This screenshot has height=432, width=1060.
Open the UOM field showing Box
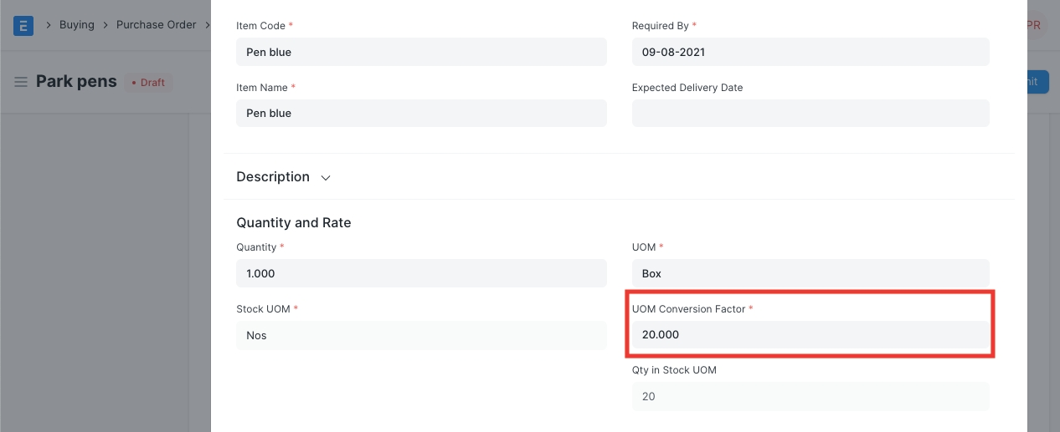[810, 273]
